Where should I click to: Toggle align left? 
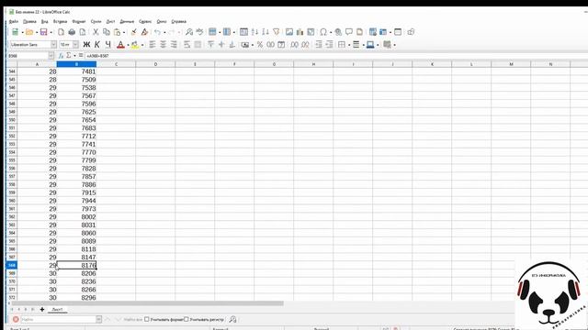(153, 45)
